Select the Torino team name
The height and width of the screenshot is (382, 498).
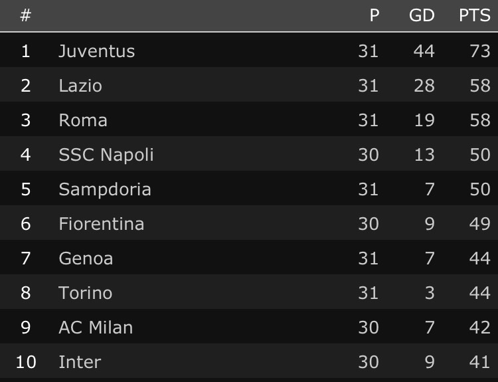tap(86, 293)
